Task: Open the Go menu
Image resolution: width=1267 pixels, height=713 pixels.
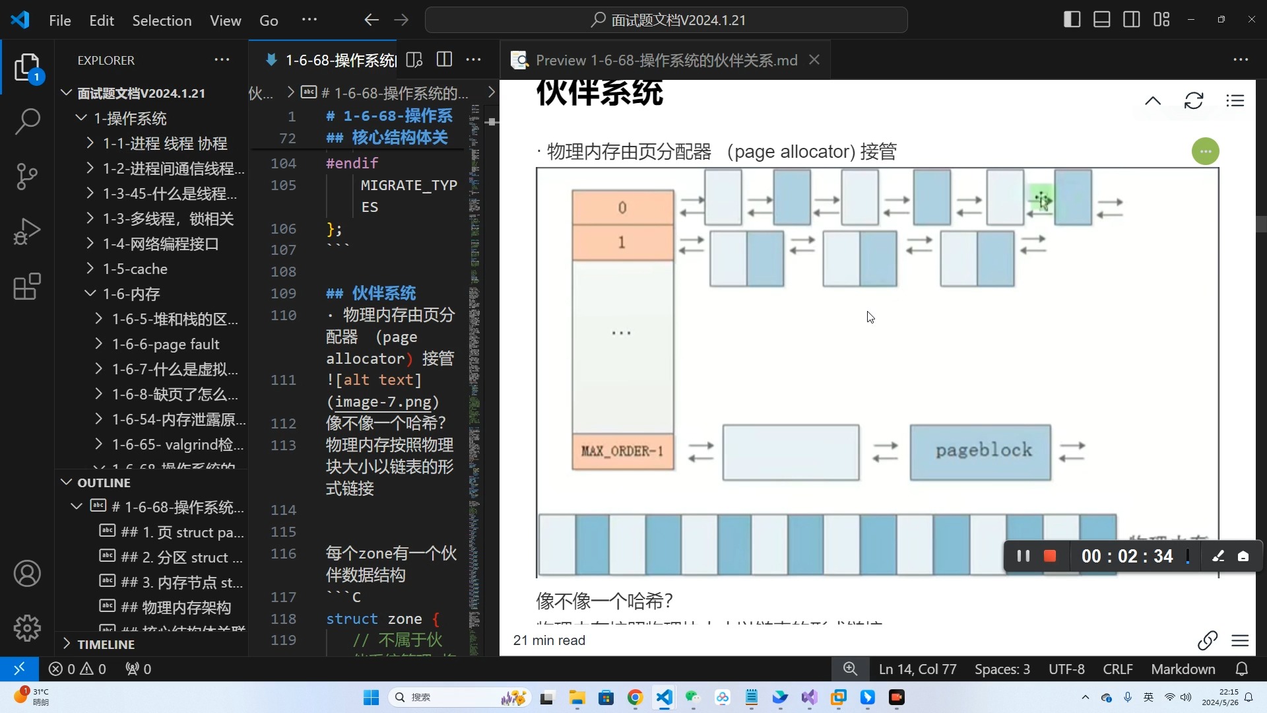Action: pos(269,20)
